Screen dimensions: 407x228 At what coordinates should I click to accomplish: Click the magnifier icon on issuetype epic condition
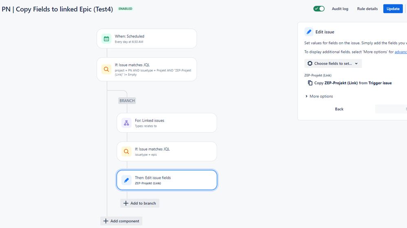click(126, 152)
